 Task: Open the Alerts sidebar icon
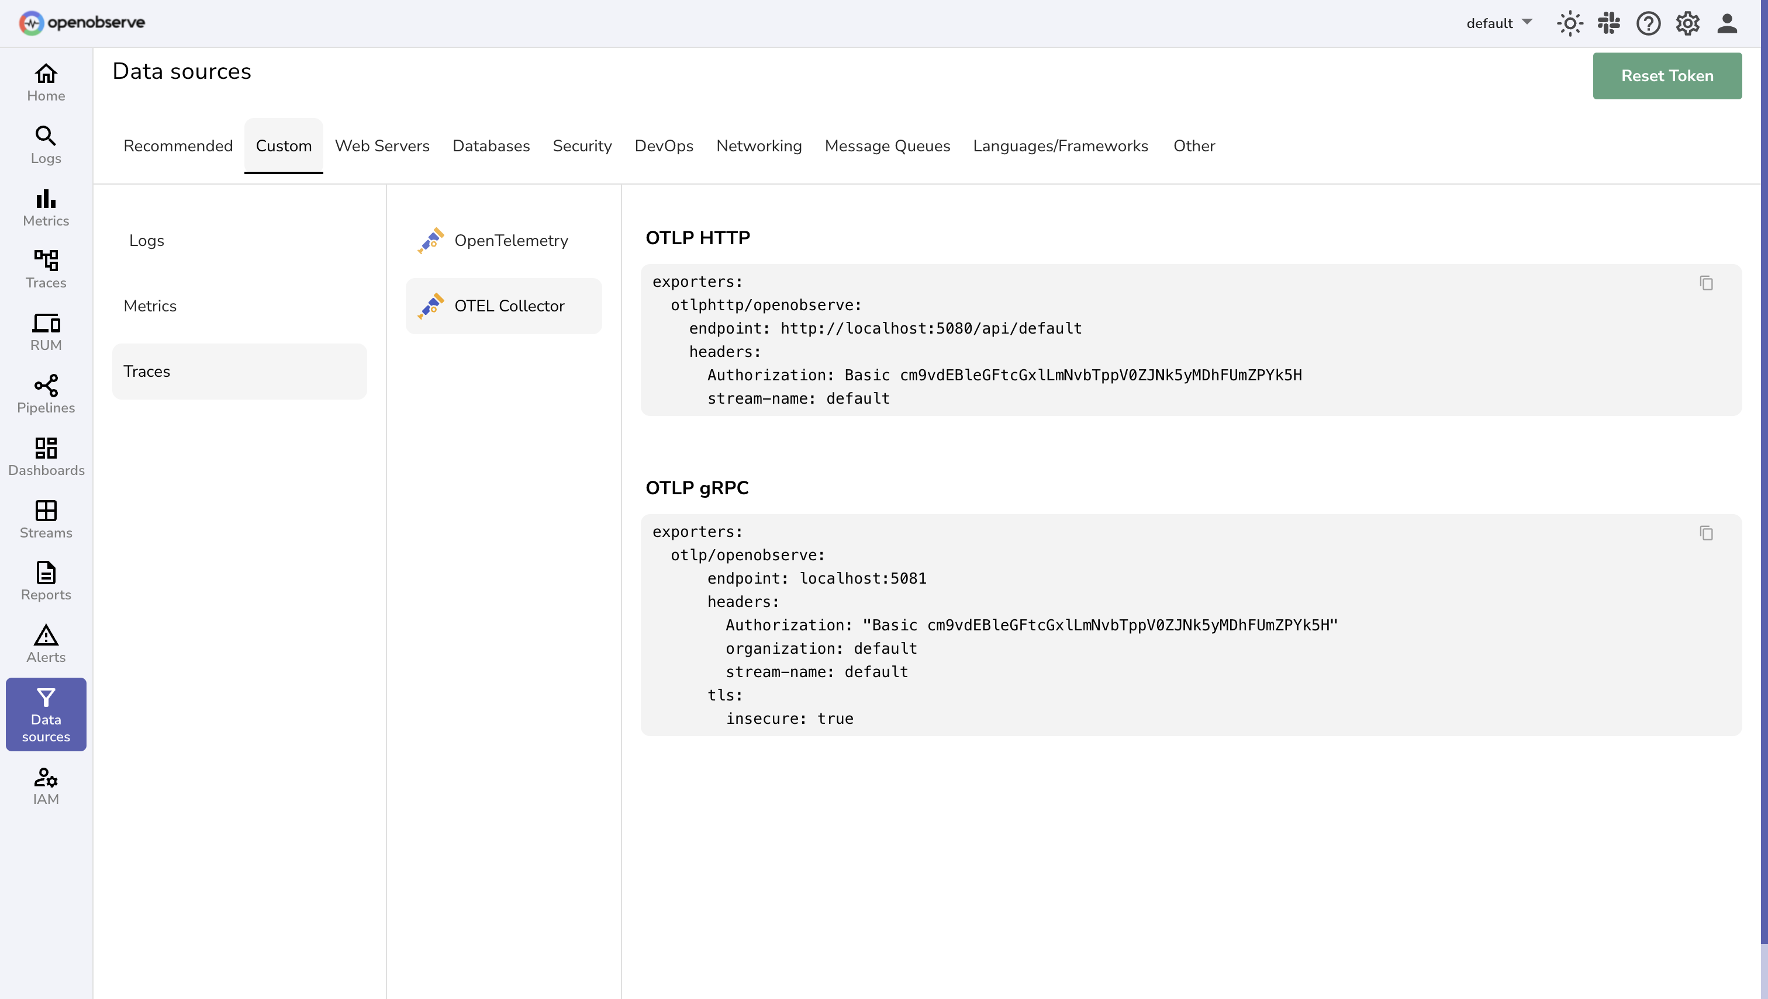tap(46, 644)
